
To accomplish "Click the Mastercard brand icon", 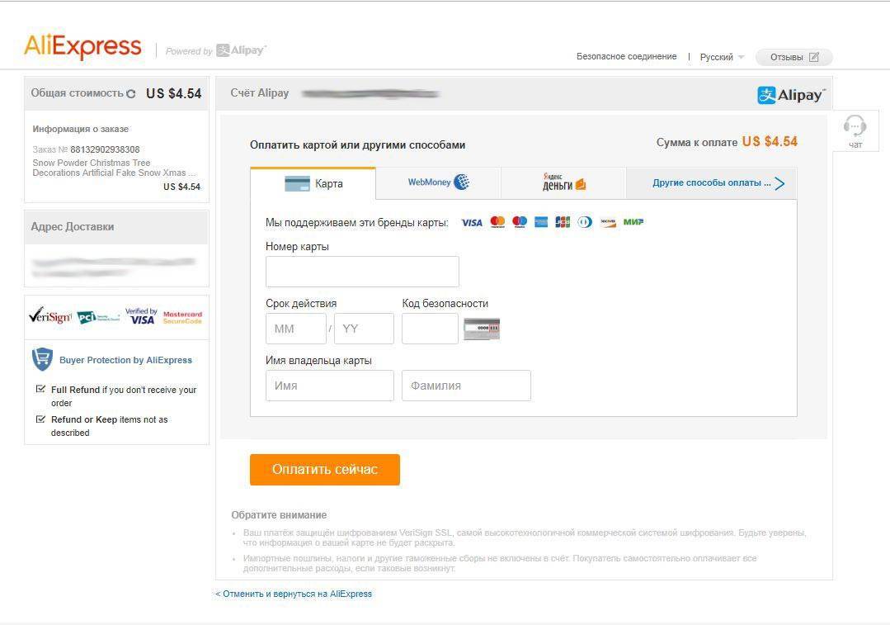I will tap(497, 221).
